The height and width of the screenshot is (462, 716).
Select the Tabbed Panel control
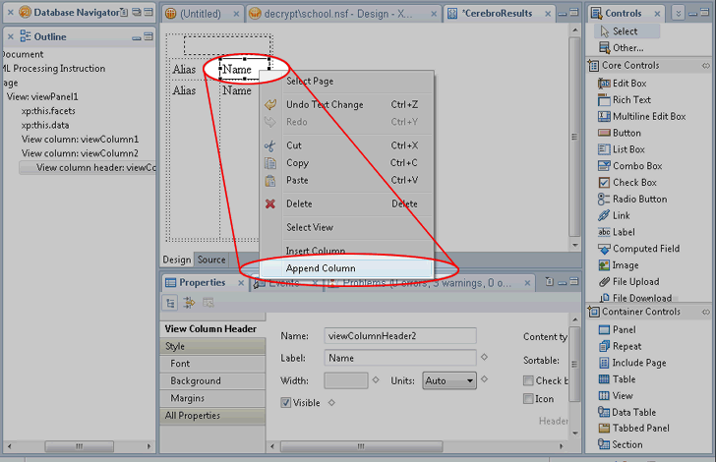click(633, 429)
